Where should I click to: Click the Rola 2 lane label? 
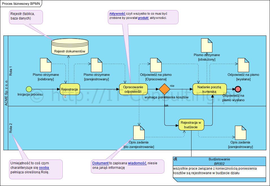11,128
